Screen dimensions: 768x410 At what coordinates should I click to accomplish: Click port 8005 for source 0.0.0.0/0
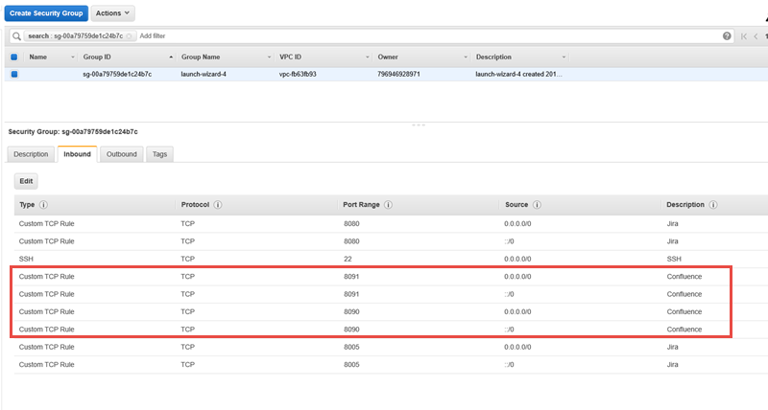coord(351,347)
